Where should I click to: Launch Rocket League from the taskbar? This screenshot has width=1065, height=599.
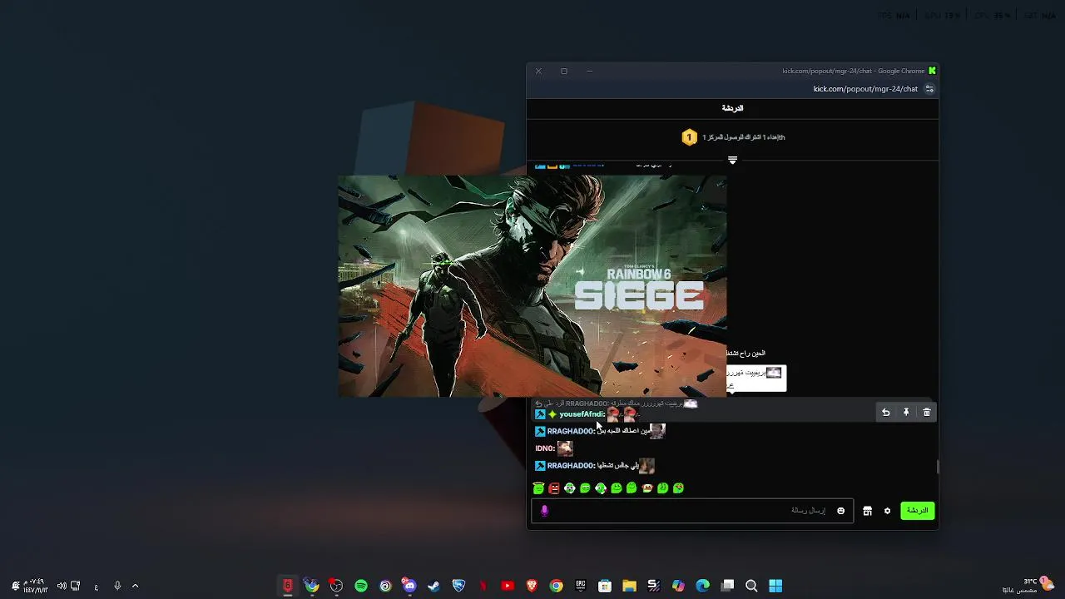pyautogui.click(x=458, y=586)
